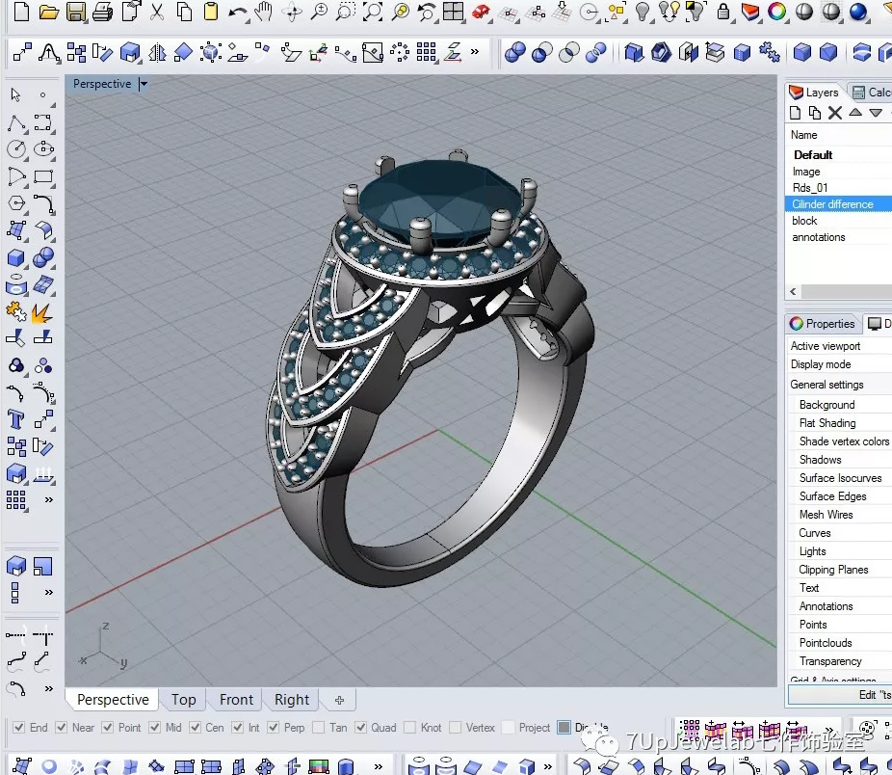Image resolution: width=892 pixels, height=775 pixels.
Task: Select the Cilinder difference layer
Action: click(832, 204)
